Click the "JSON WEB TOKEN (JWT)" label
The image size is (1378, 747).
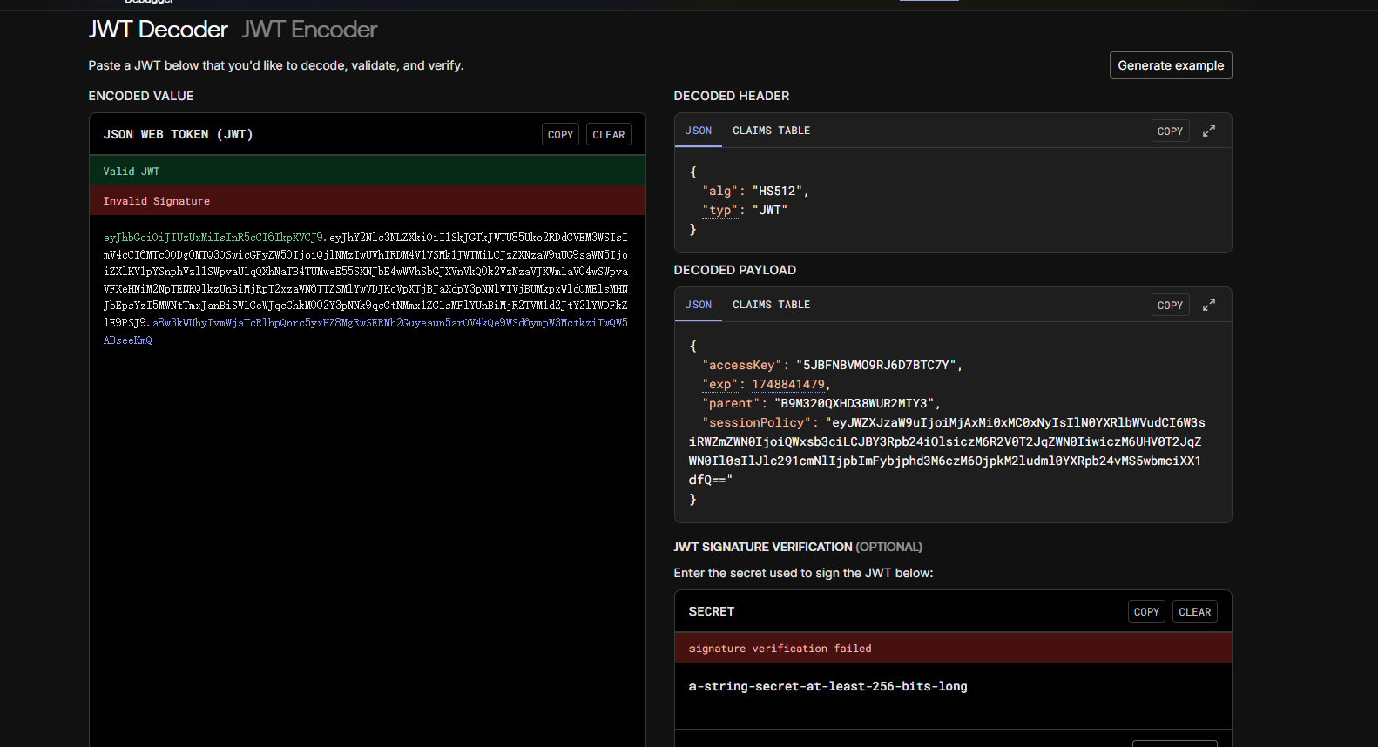click(178, 135)
